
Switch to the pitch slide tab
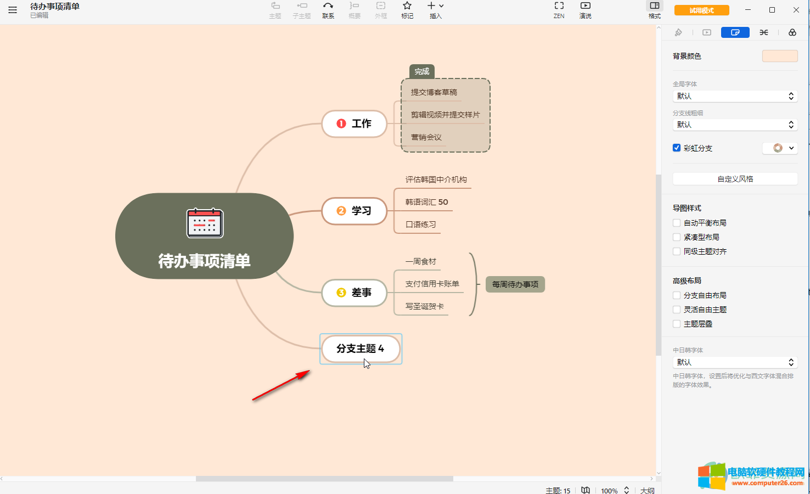707,32
